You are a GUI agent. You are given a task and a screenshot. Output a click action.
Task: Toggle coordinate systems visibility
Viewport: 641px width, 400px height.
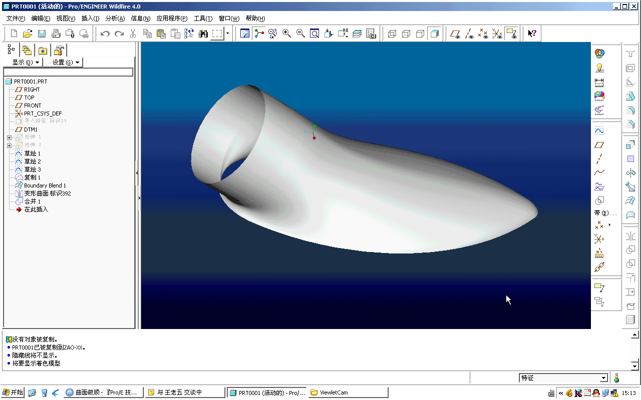point(497,33)
